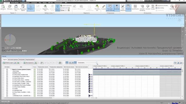Image resolution: width=186 pixels, height=104 pixels.
Task: Expand the Выбор и поиск panel dropdown
Action: point(54,13)
